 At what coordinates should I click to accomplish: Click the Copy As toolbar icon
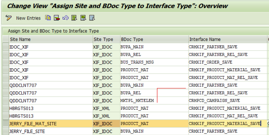[48, 18]
